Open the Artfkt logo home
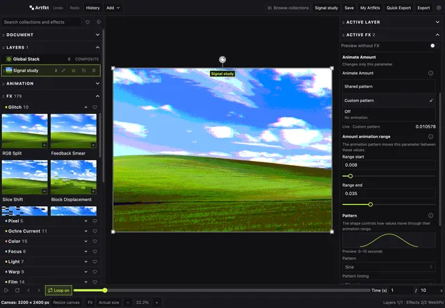The image size is (445, 308). 39,8
